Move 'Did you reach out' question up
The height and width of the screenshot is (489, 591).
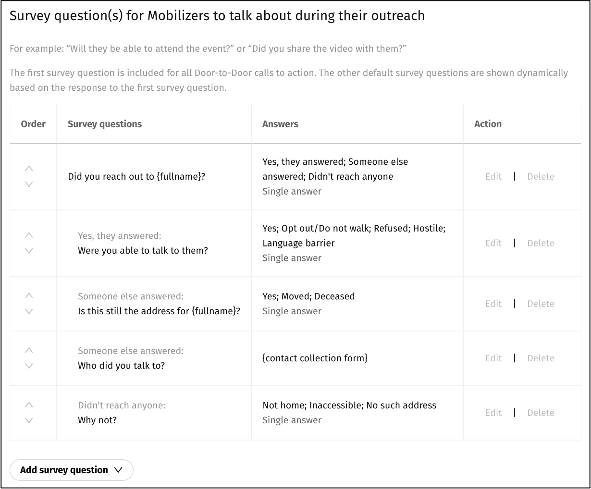click(x=29, y=169)
